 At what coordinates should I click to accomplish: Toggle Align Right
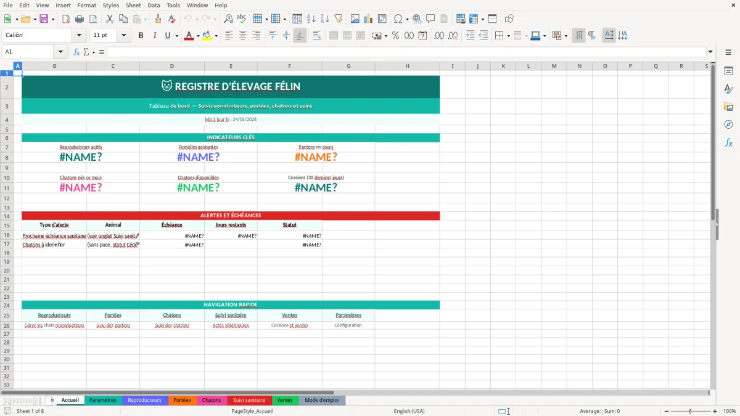click(257, 36)
